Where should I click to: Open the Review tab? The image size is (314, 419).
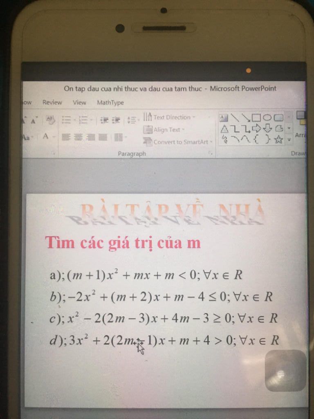tap(52, 102)
